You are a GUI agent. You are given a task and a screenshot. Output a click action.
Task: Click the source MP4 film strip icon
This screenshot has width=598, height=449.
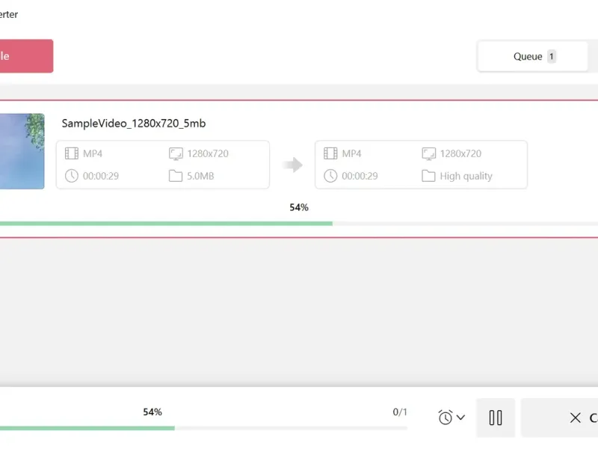[71, 153]
